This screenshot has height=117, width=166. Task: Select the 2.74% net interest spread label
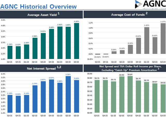[35, 84]
